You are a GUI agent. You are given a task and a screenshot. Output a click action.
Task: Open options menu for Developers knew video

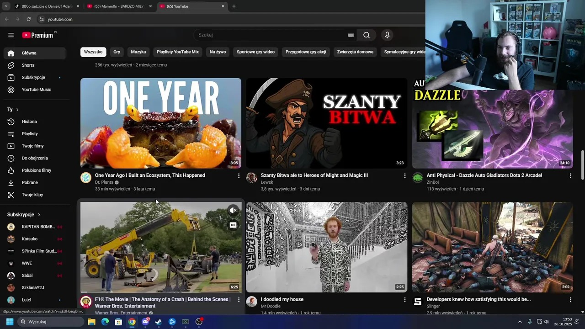(x=570, y=300)
